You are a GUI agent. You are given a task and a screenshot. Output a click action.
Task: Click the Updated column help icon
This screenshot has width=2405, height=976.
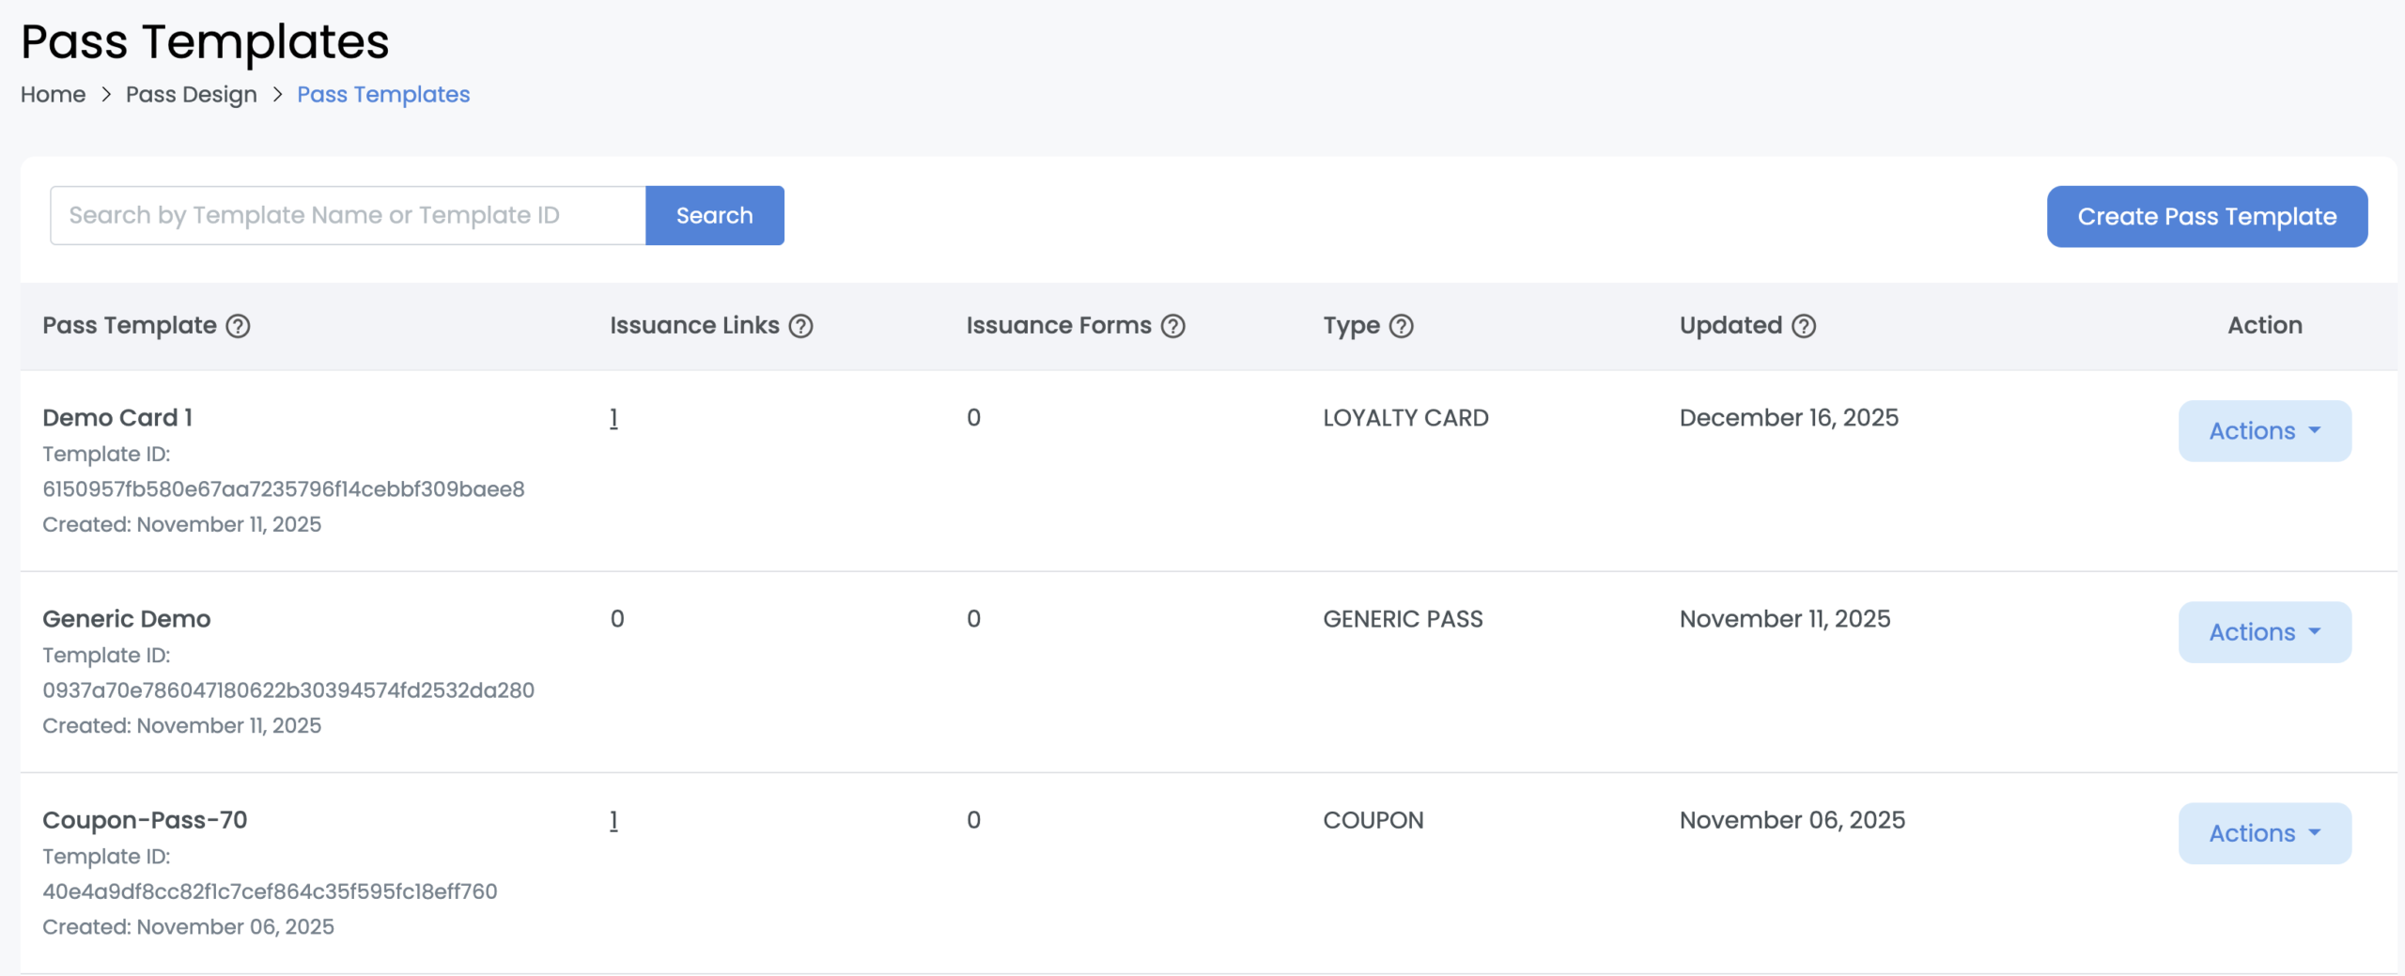point(1804,326)
